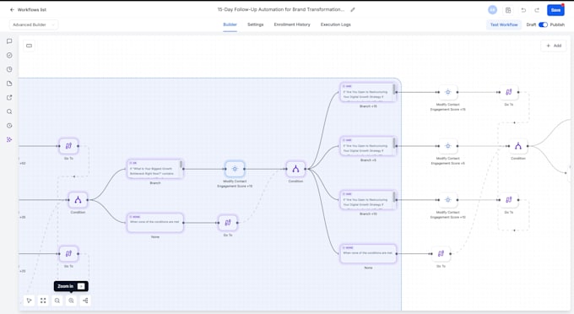
Task: Go back to Workflows list
Action: [x=28, y=10]
